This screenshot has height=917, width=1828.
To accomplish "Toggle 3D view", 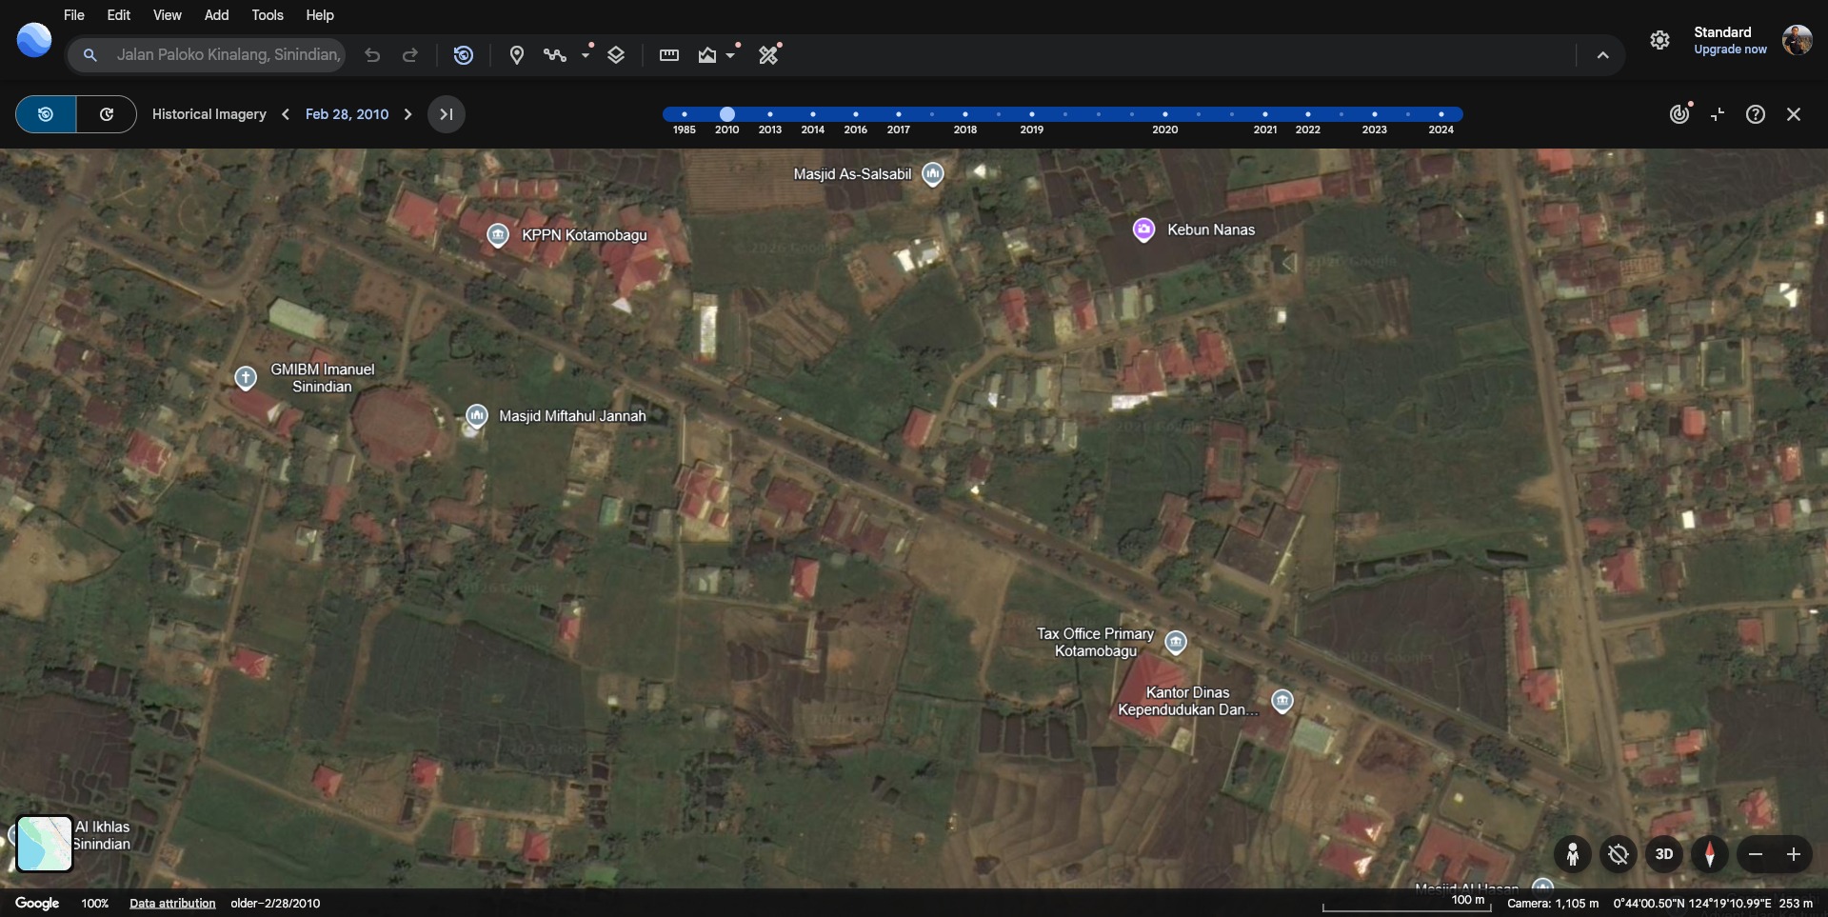I will coord(1664,854).
